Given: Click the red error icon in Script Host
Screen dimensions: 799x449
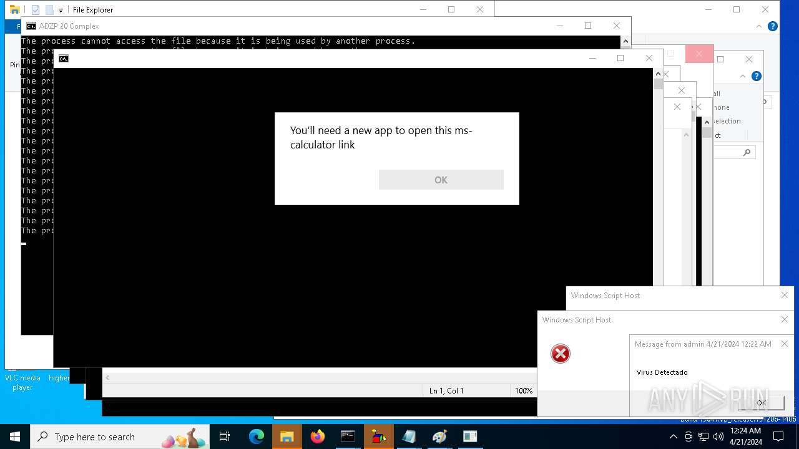Looking at the screenshot, I should (560, 354).
